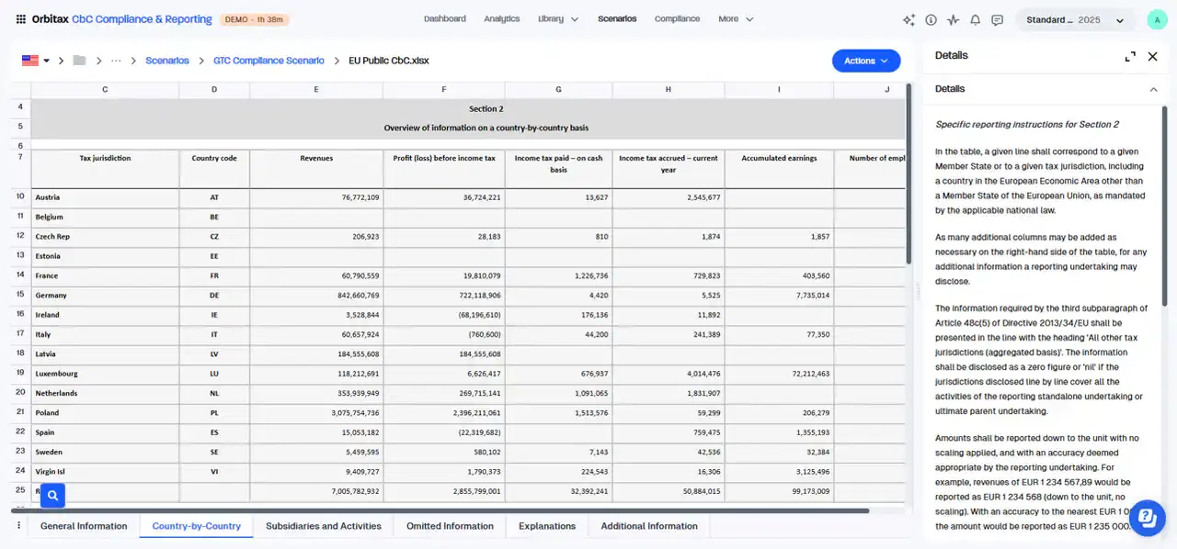1177x549 pixels.
Task: Click the DEMO 1h 38m badge
Action: pos(257,19)
